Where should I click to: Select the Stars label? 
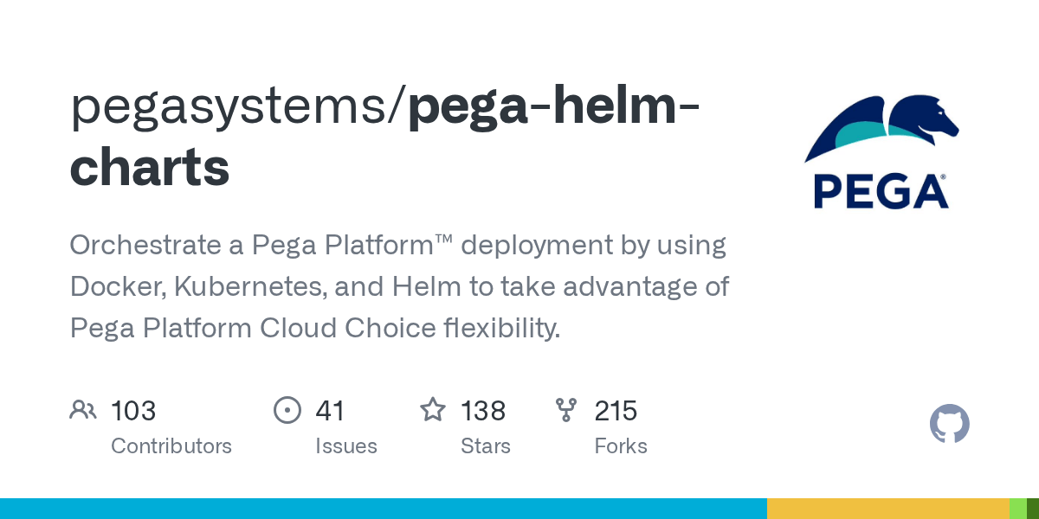point(486,446)
